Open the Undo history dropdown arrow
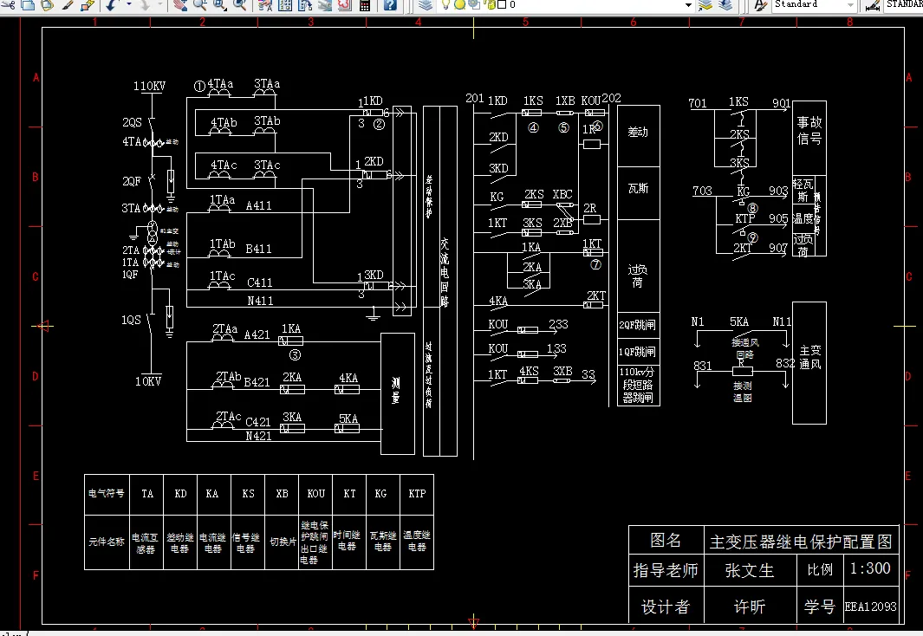The width and height of the screenshot is (923, 636). click(129, 5)
